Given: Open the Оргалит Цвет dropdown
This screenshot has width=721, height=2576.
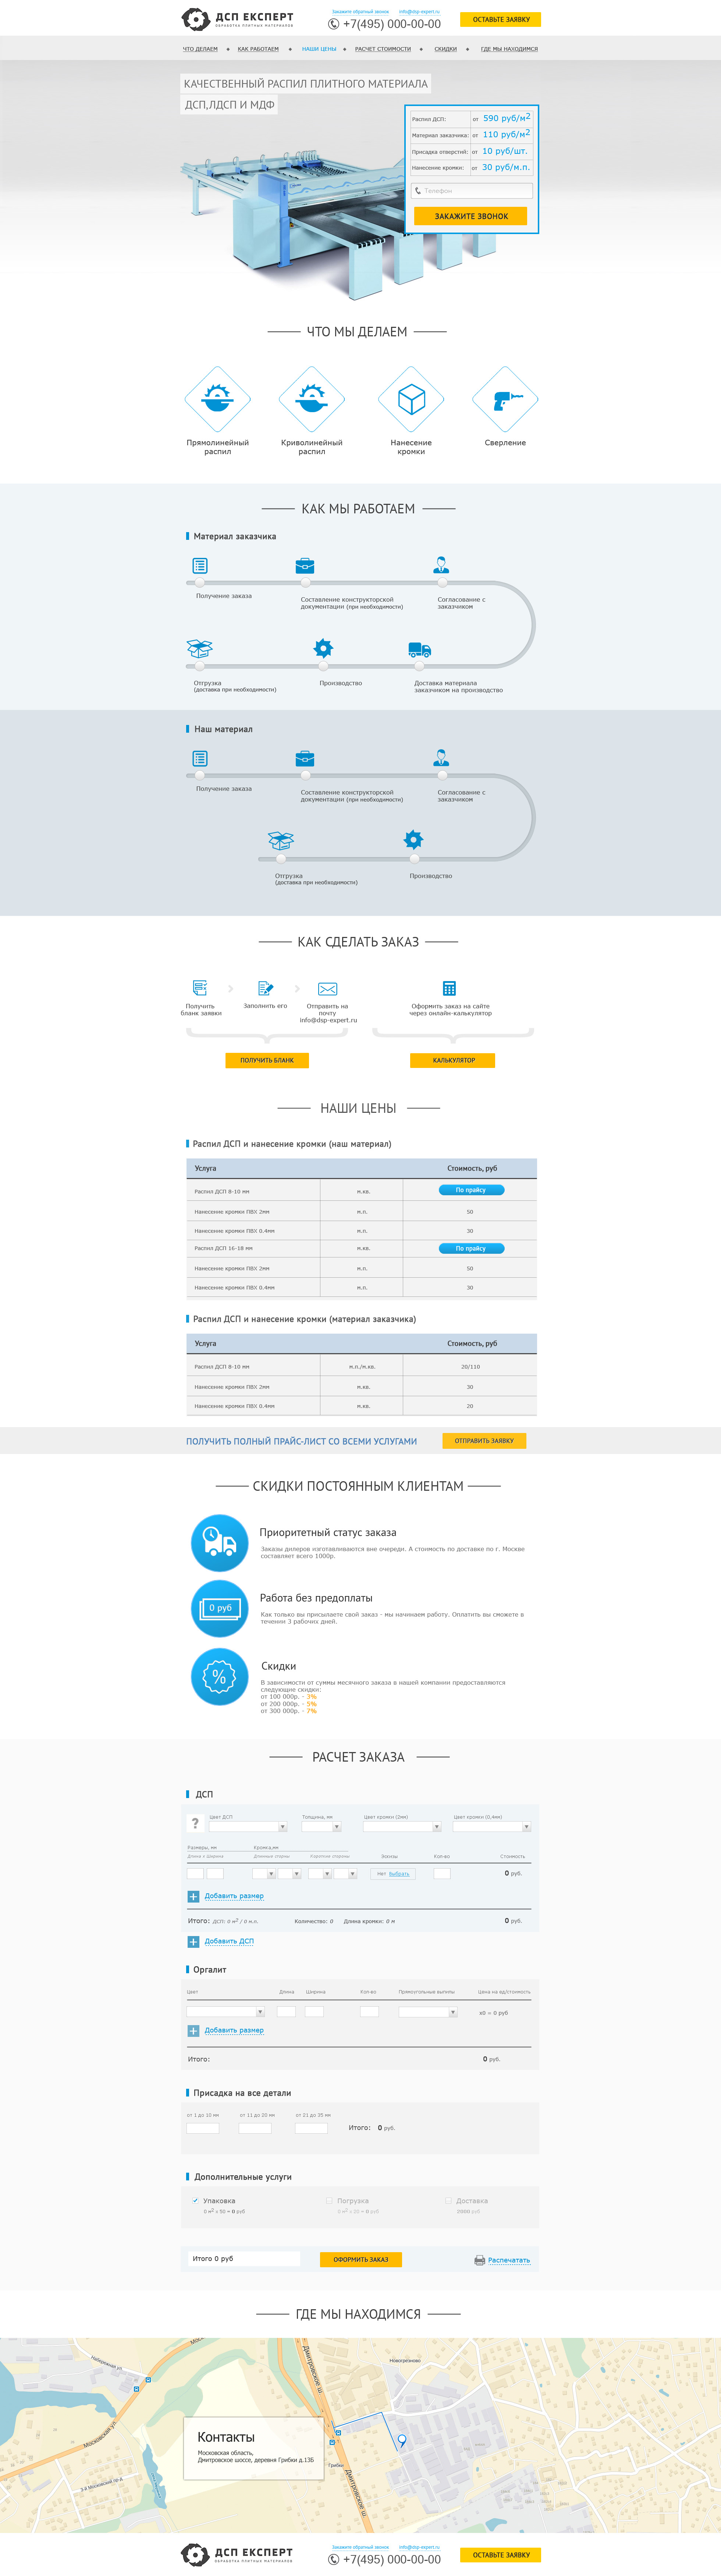Looking at the screenshot, I should point(226,2012).
